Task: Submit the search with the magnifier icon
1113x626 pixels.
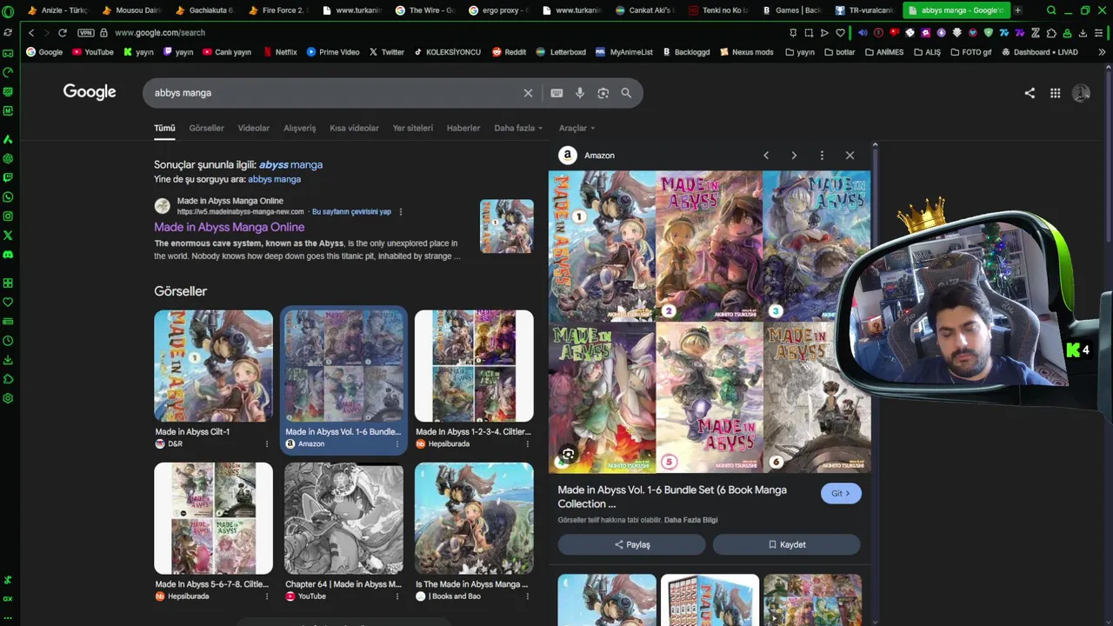Action: 626,93
